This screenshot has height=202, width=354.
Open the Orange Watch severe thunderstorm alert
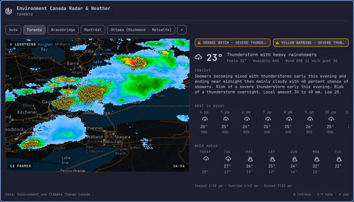pyautogui.click(x=232, y=42)
